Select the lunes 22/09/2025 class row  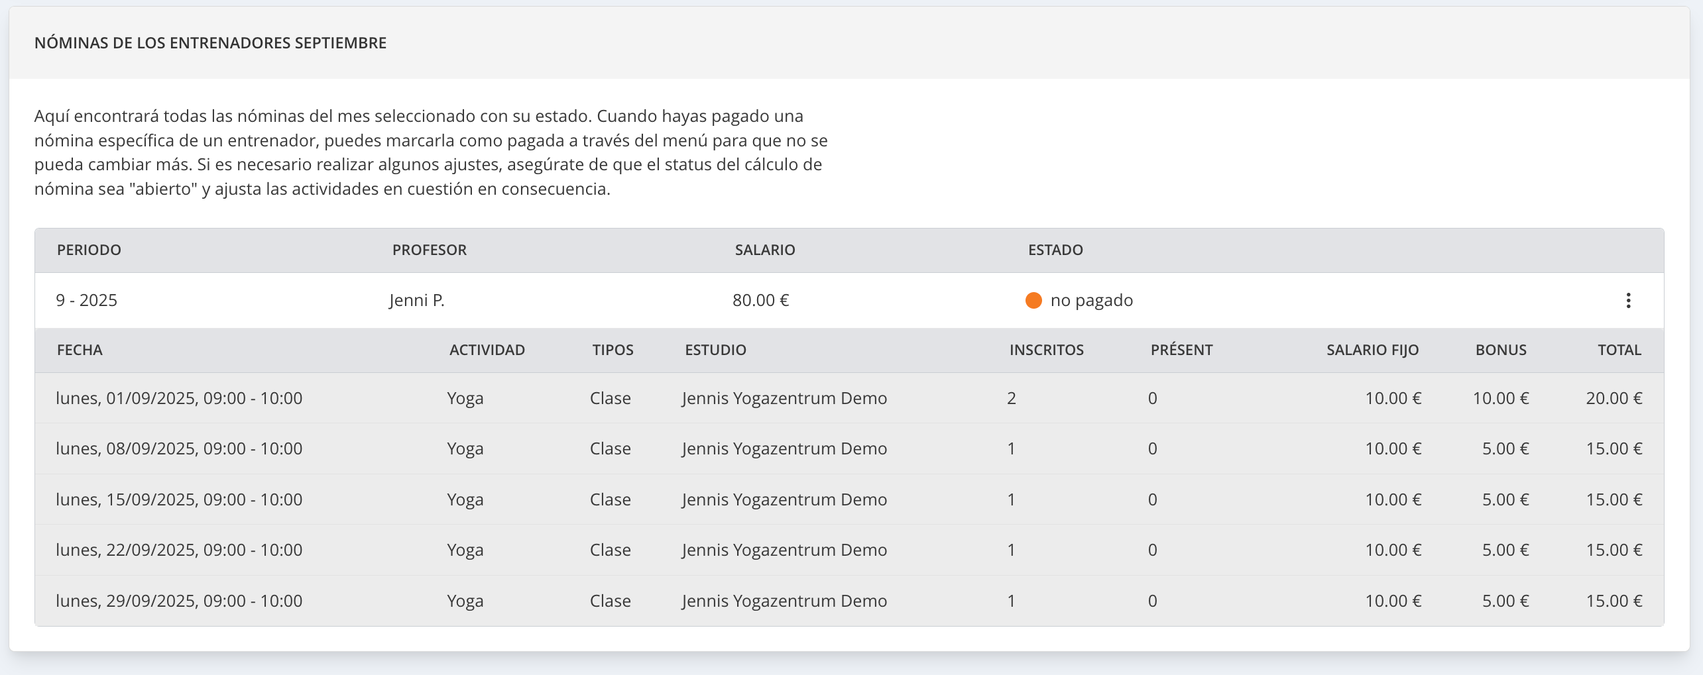(x=179, y=550)
